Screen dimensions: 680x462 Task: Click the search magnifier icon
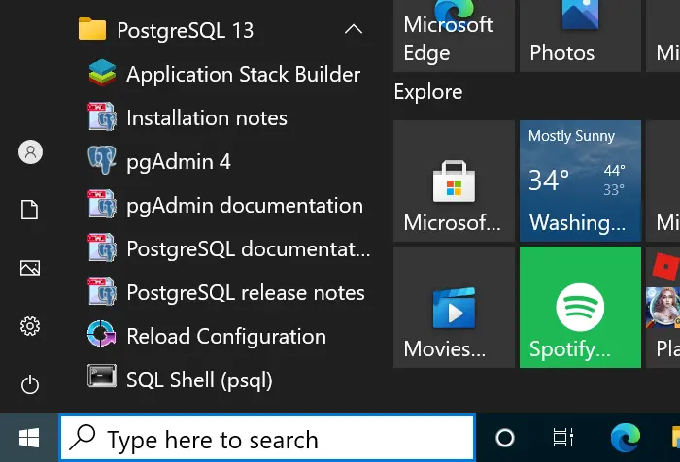tap(83, 437)
